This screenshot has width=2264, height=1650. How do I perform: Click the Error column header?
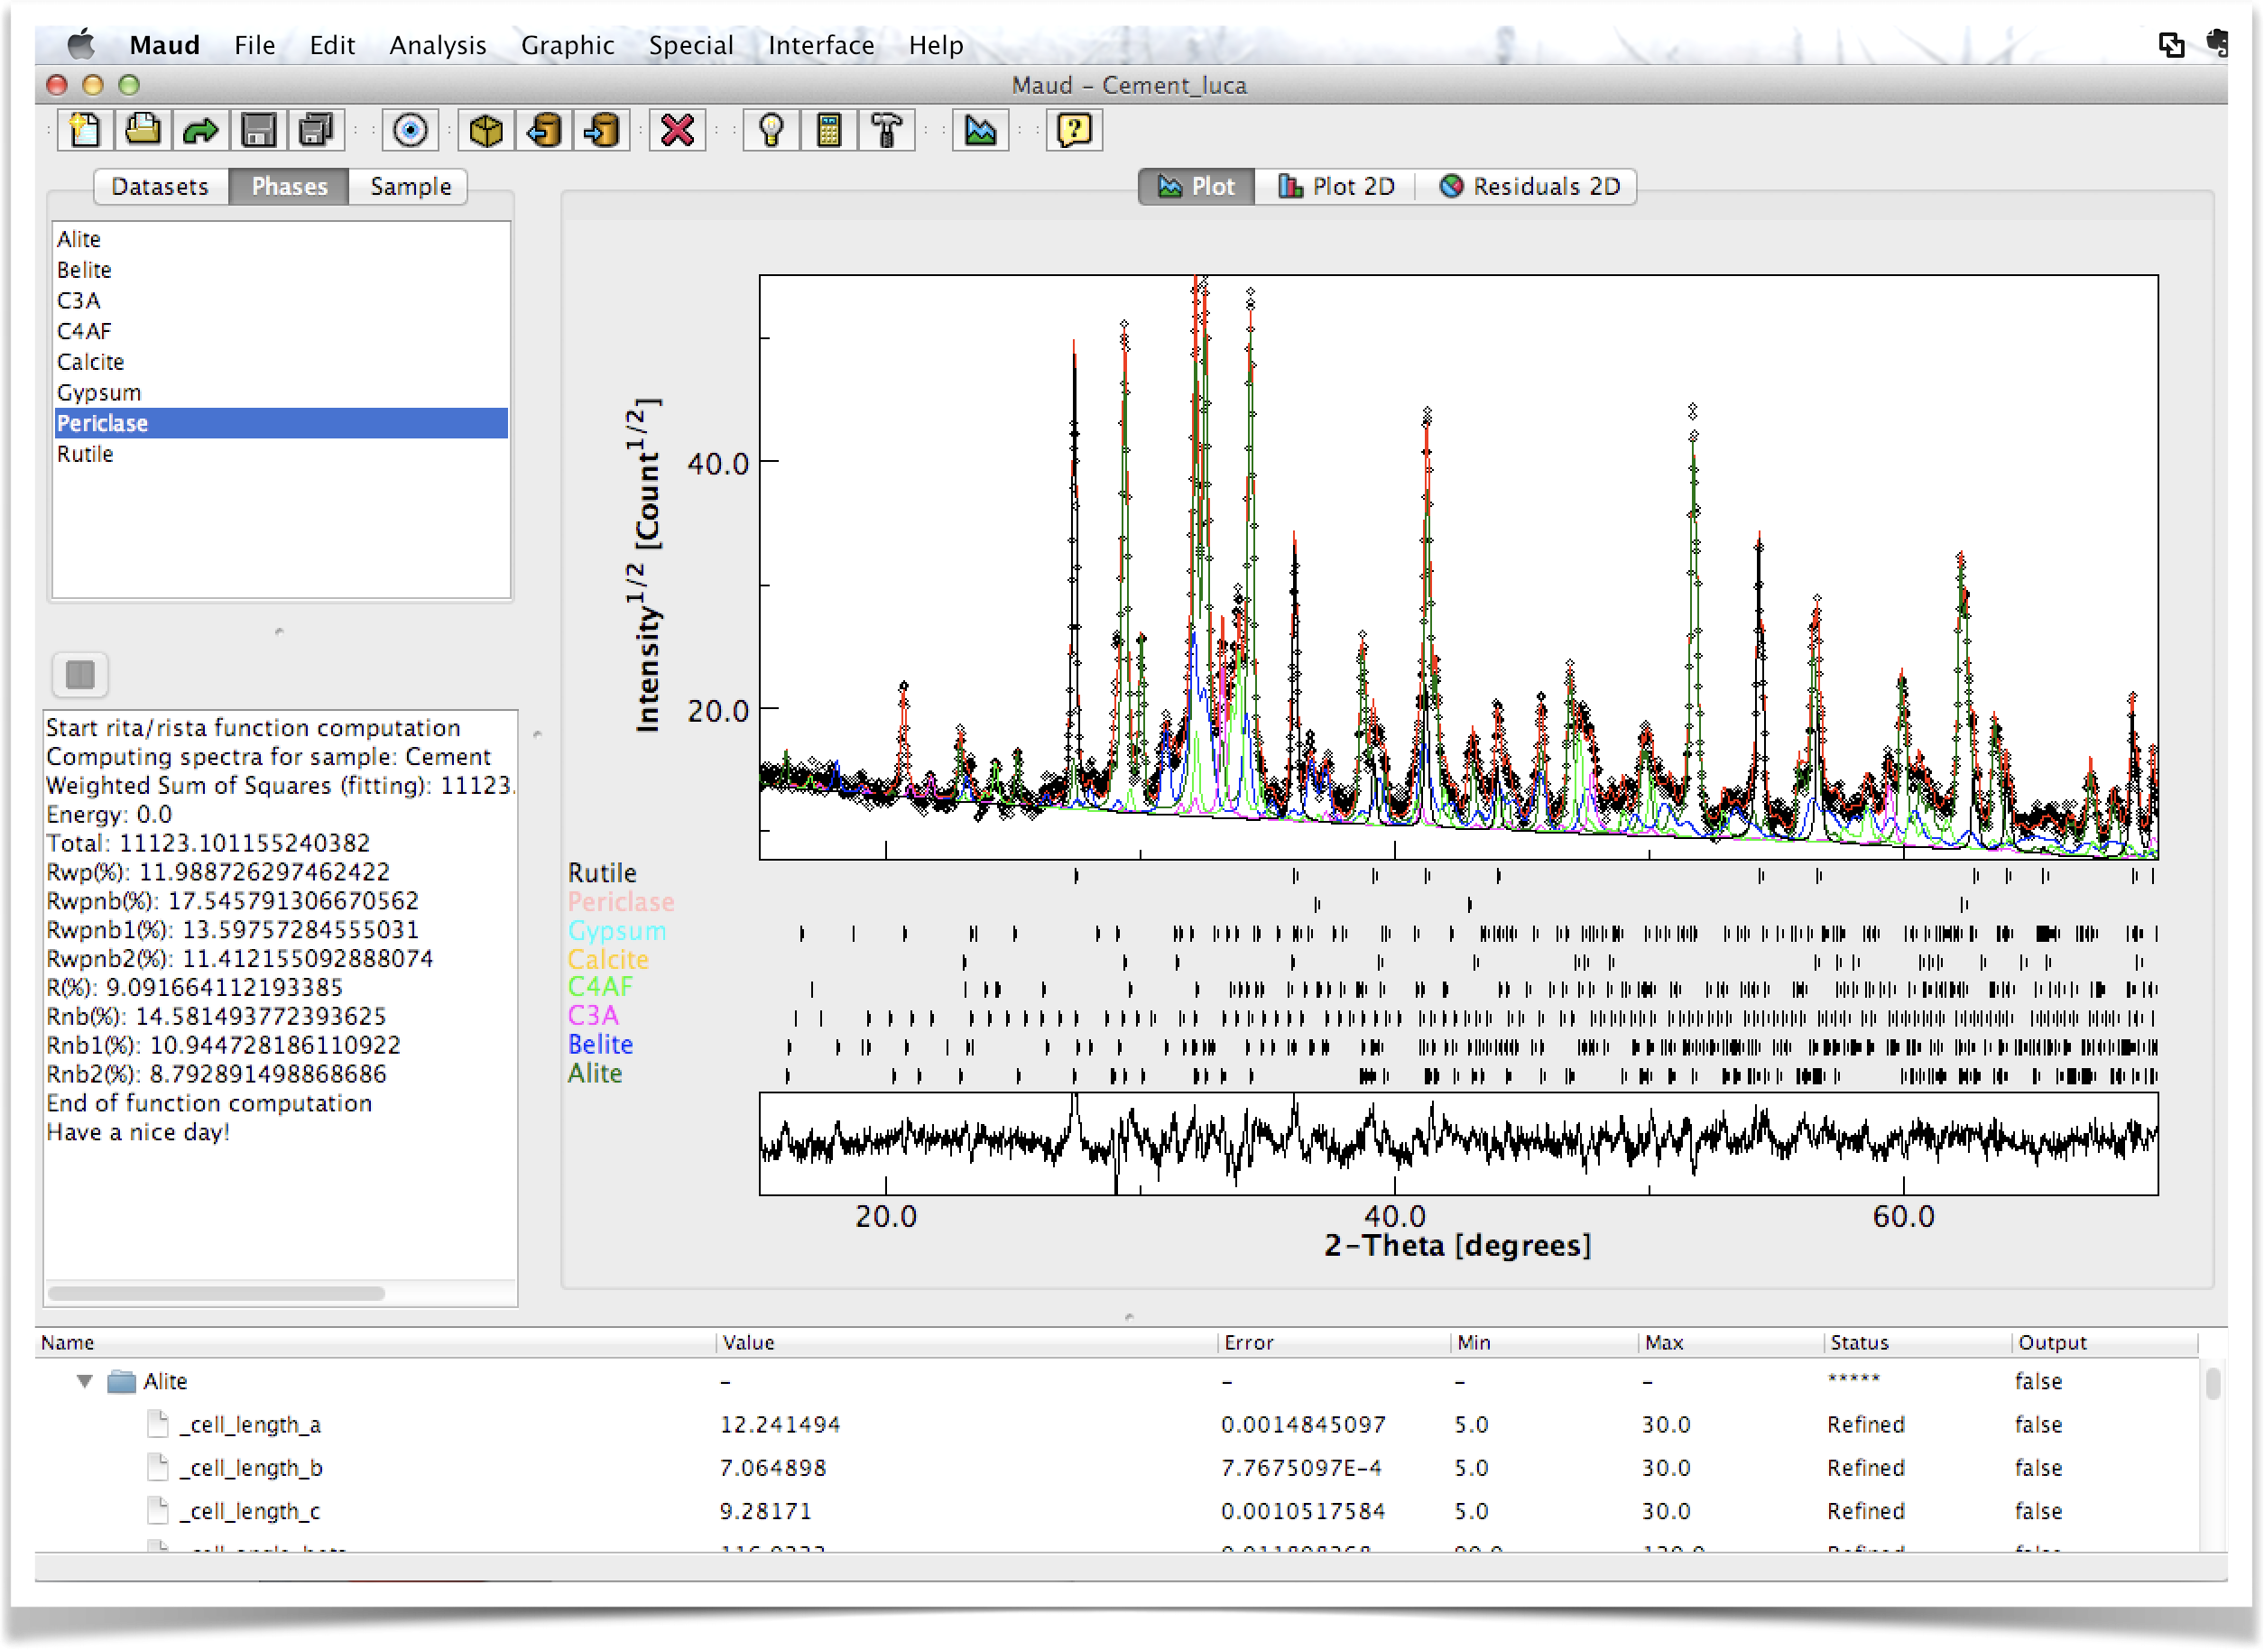[1334, 1343]
